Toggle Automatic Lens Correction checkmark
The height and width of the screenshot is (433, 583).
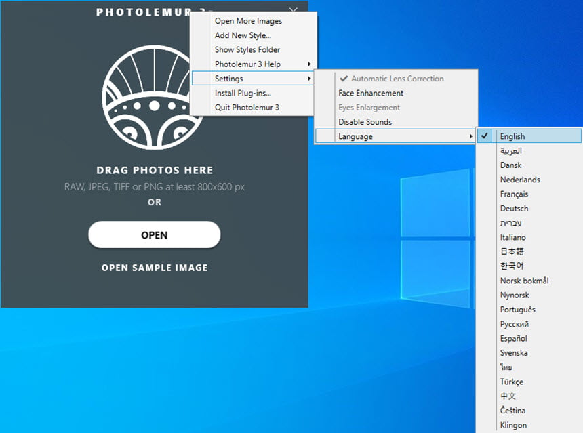[x=396, y=79]
